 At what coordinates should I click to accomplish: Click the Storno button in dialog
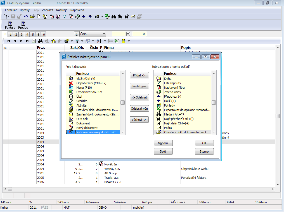coord(204,151)
